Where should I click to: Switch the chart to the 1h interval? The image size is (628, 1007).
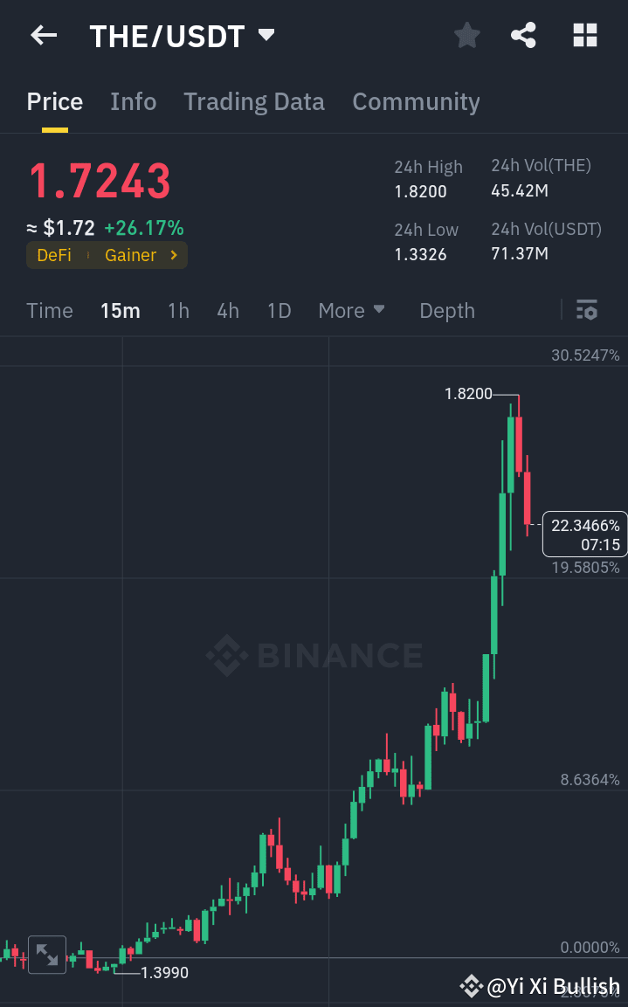178,310
